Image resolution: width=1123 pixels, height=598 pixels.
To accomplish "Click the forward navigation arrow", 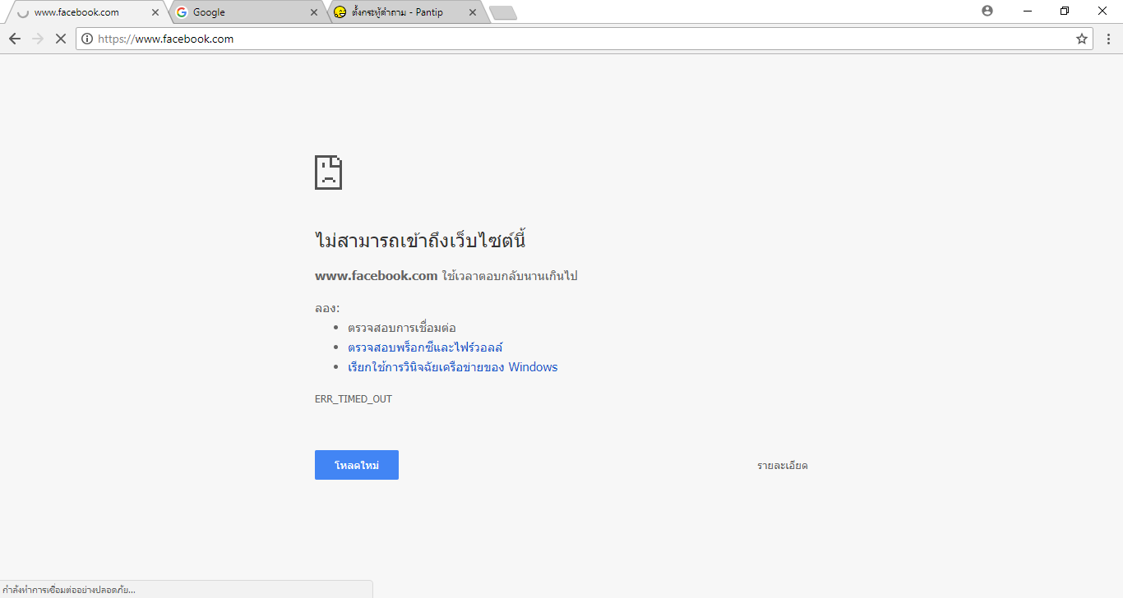I will click(38, 39).
